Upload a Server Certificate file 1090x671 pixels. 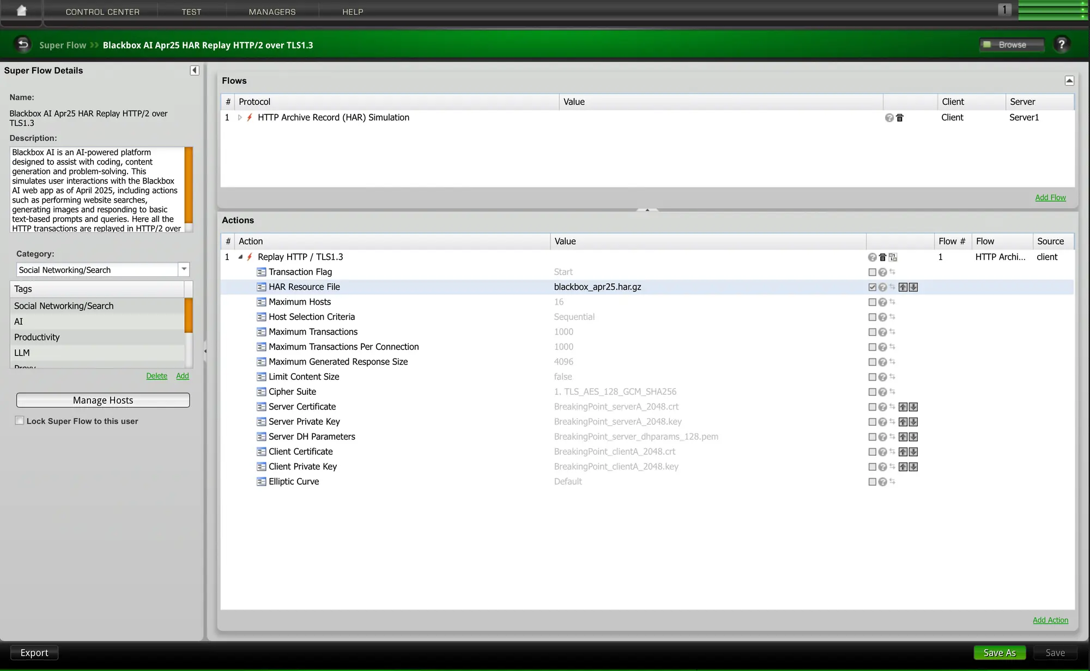903,407
